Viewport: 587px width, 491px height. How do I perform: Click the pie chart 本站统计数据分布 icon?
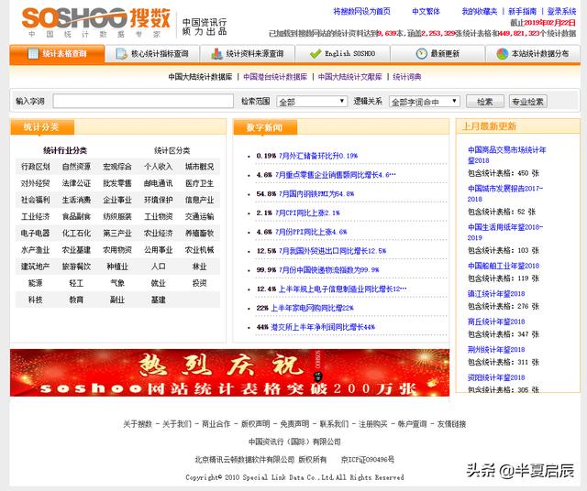502,54
